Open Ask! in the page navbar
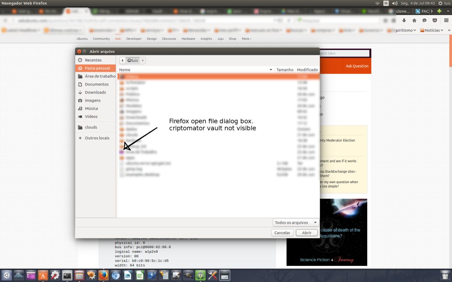The width and height of the screenshot is (452, 282). pos(118,39)
